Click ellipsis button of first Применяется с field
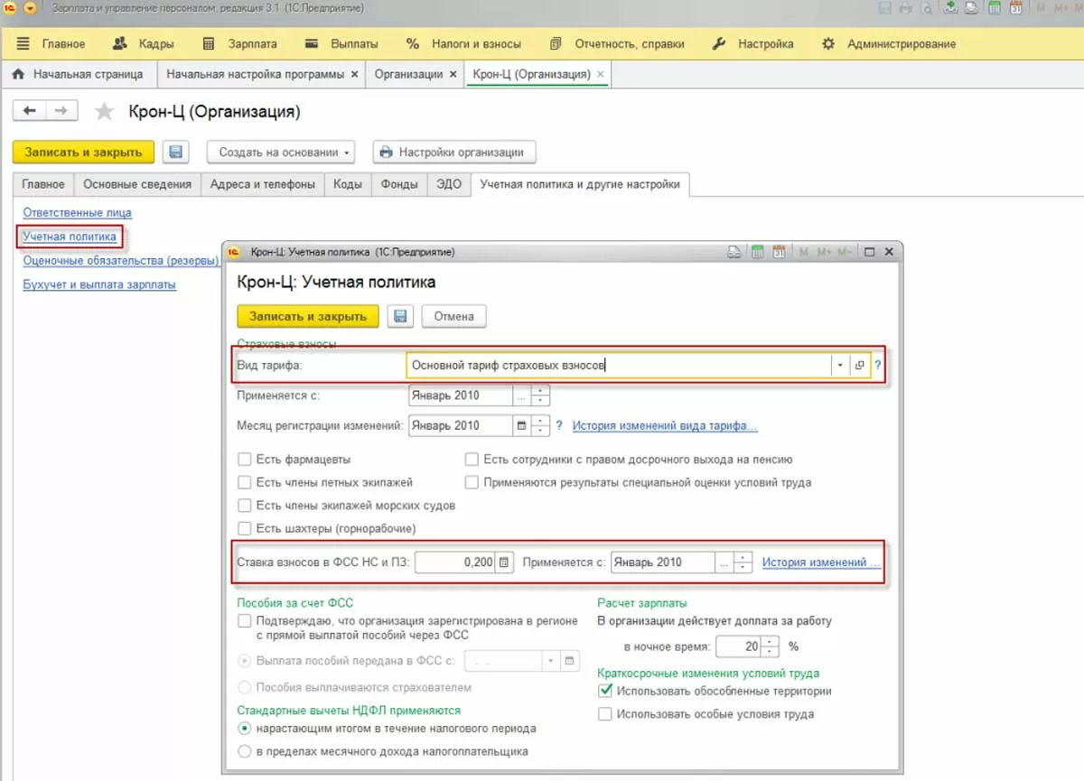1084x781 pixels. pos(521,395)
